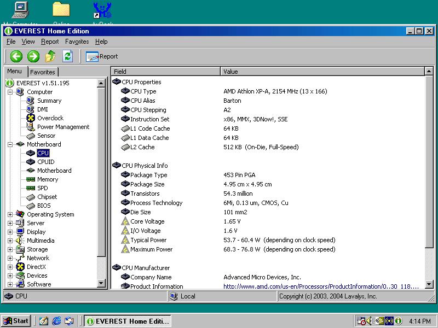This screenshot has height=328, width=438.
Task: Select the highlighted CPU tree item
Action: [x=43, y=153]
